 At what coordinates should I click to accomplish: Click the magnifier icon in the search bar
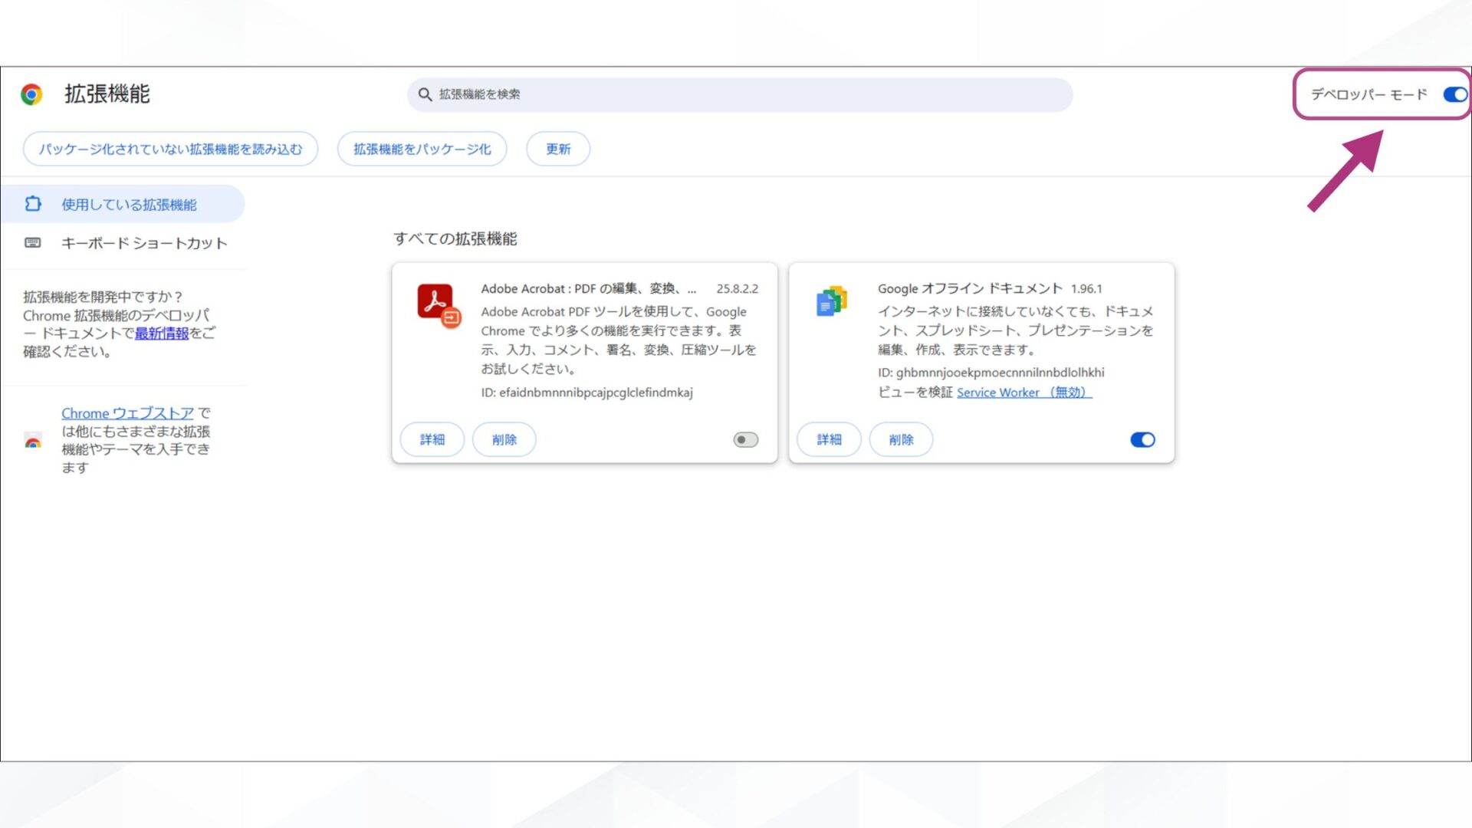(x=425, y=94)
